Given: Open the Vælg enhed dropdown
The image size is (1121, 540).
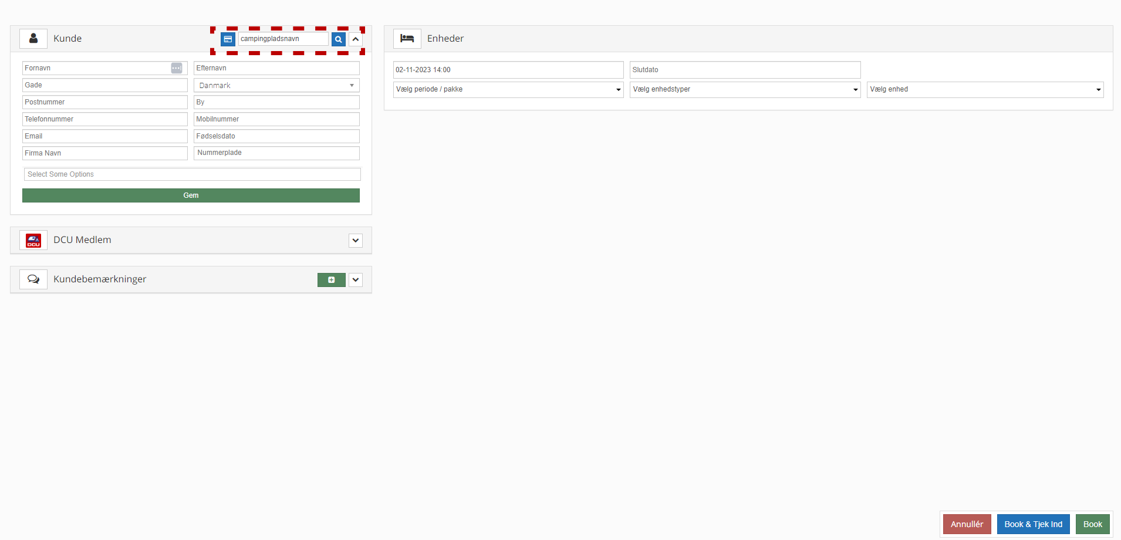Looking at the screenshot, I should (x=985, y=90).
